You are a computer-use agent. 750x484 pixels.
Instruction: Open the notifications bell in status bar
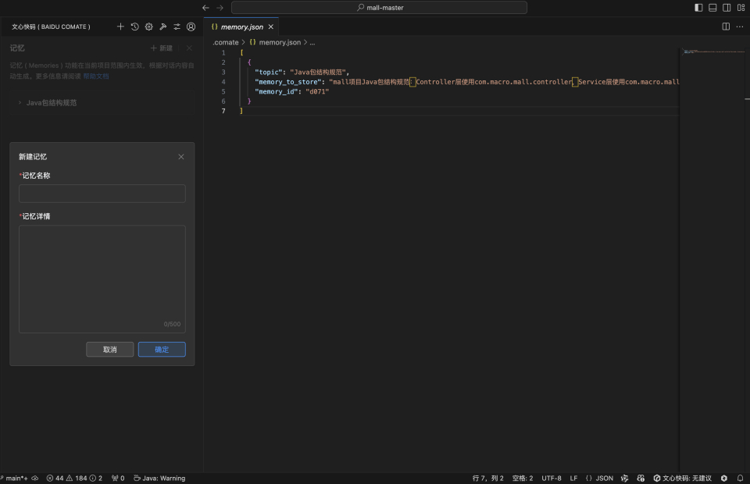740,478
